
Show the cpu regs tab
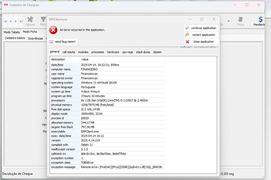(128, 52)
